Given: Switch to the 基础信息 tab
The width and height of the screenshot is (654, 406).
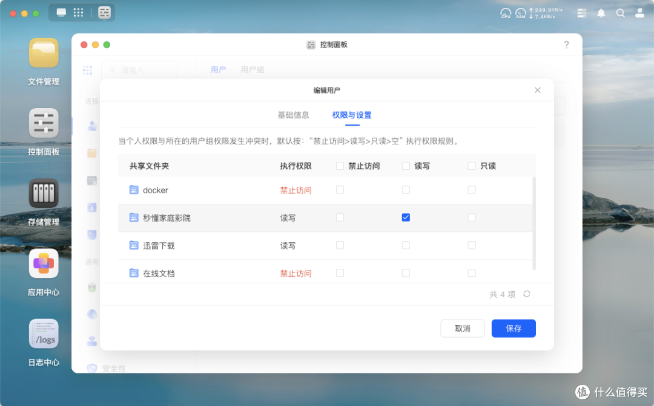Looking at the screenshot, I should [293, 115].
